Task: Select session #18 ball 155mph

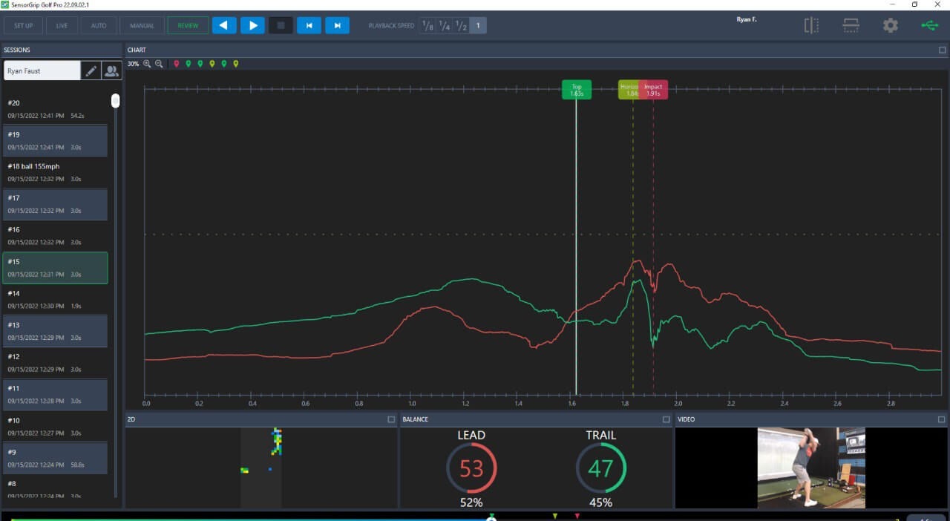Action: 56,172
